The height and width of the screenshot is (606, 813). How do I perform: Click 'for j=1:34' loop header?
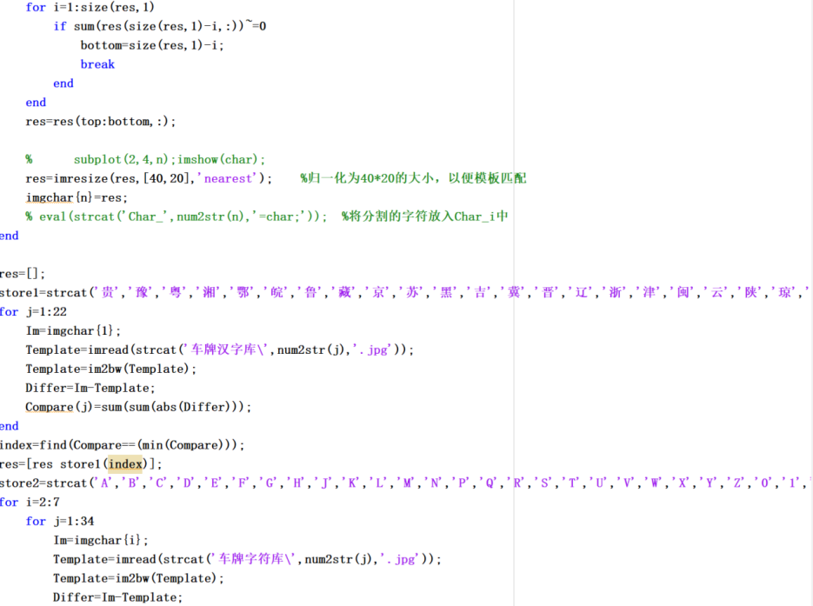[x=60, y=521]
